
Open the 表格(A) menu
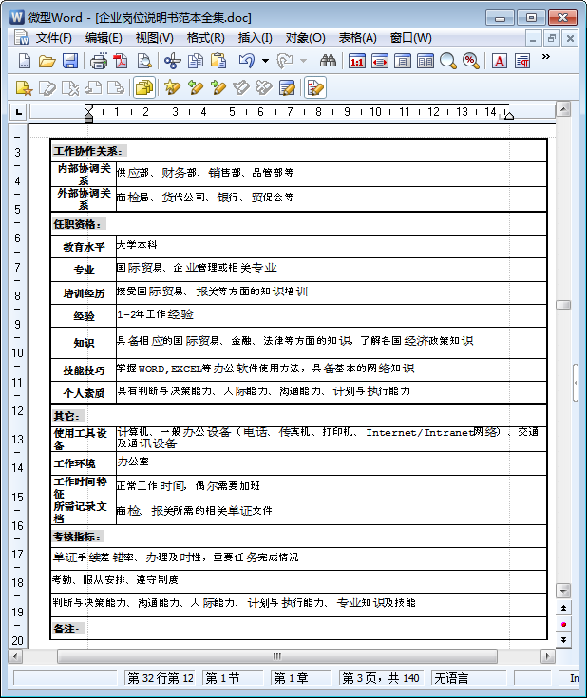(358, 38)
